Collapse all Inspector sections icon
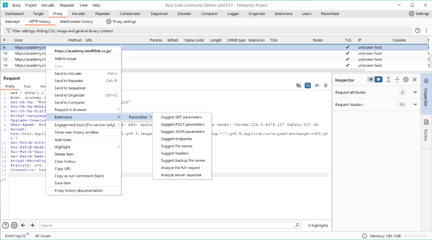The image size is (432, 240). pos(397,80)
